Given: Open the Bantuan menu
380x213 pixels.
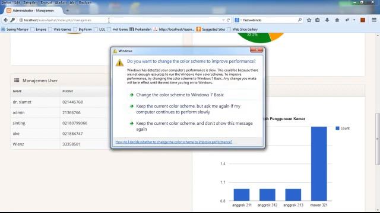Looking at the screenshot, I should point(85,2).
